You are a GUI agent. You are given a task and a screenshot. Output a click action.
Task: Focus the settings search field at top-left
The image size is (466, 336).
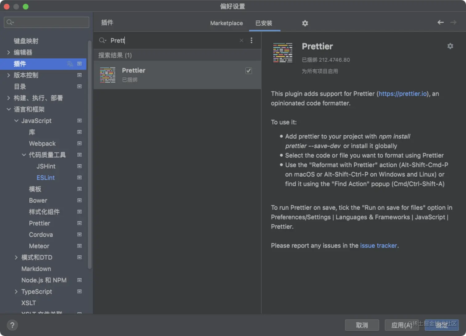point(47,22)
